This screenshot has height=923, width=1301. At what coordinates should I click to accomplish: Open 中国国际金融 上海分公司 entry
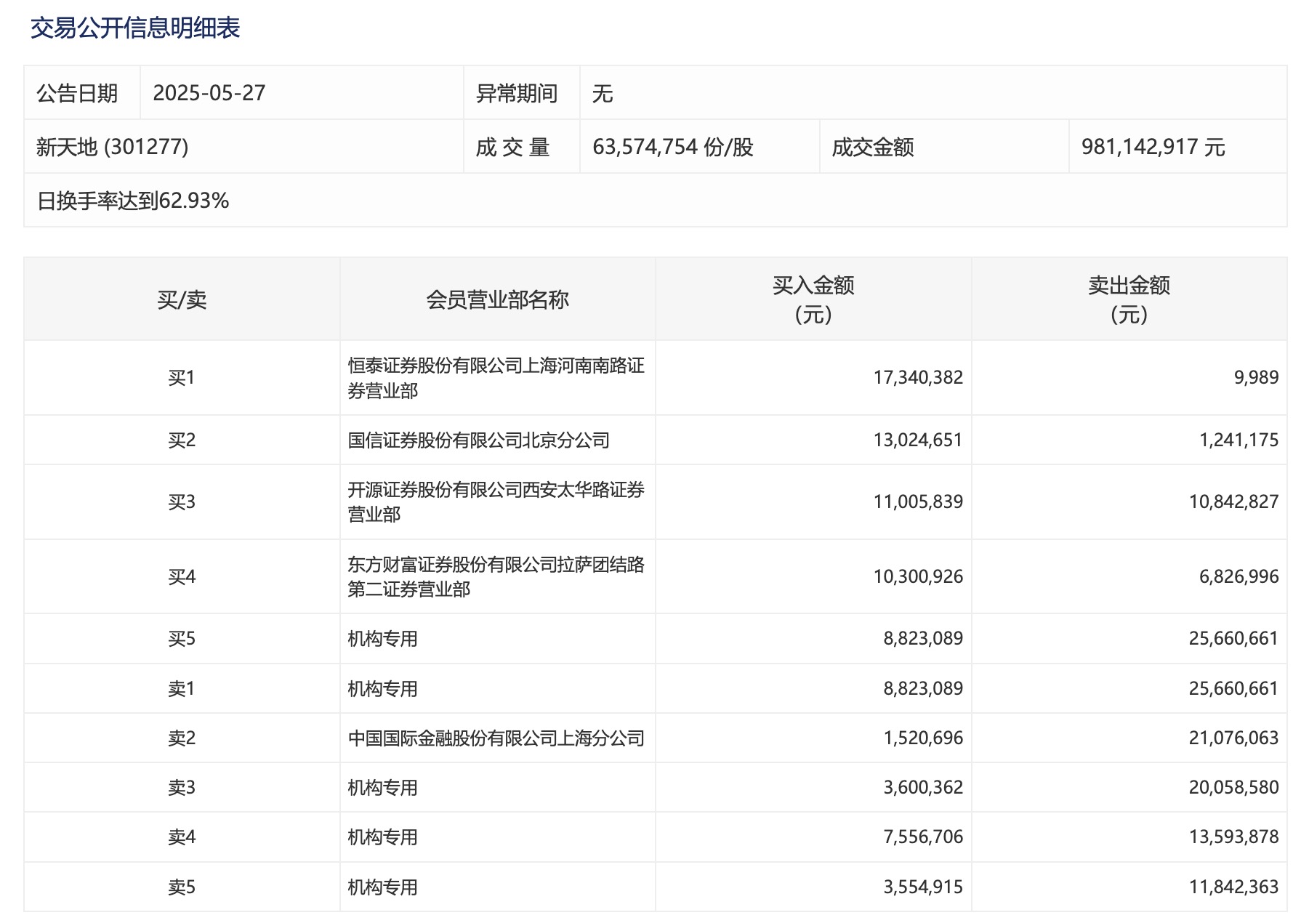point(496,738)
